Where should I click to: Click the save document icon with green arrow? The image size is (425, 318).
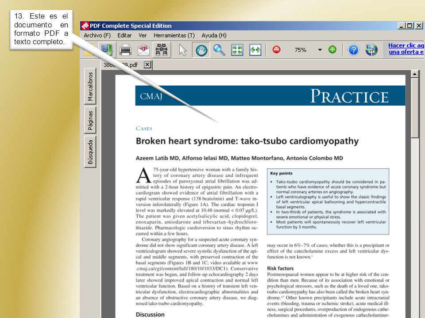pos(107,50)
